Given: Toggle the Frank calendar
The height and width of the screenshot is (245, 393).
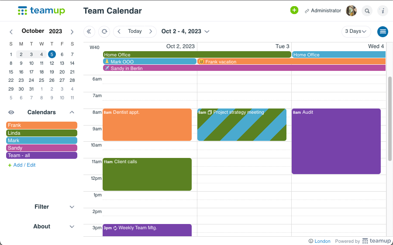Looking at the screenshot, I should tap(41, 125).
